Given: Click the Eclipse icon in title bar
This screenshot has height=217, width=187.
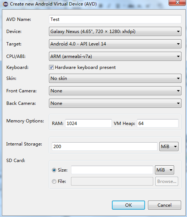Looking at the screenshot, I should click(6, 4).
